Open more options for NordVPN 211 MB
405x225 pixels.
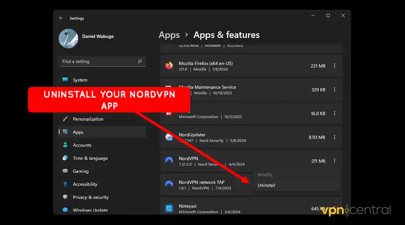pos(334,161)
